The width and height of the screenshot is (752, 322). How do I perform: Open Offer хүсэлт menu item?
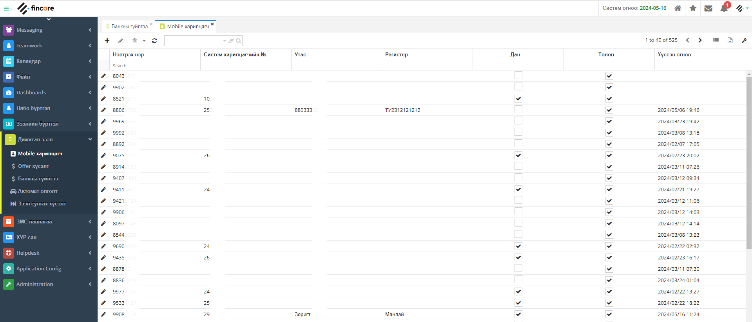33,166
